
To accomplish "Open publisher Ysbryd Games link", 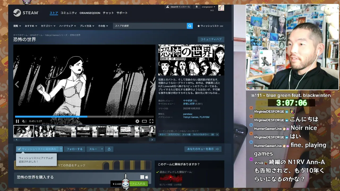I will pos(191,117).
